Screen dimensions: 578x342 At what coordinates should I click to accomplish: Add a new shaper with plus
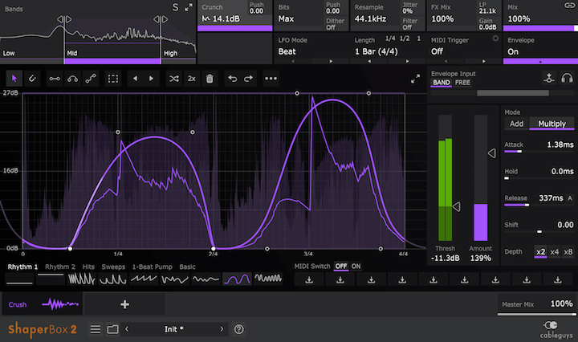[x=124, y=304]
